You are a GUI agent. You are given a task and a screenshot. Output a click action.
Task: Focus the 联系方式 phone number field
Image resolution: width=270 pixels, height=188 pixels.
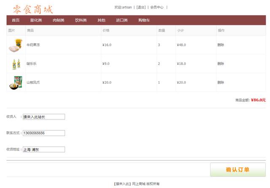click(x=43, y=133)
